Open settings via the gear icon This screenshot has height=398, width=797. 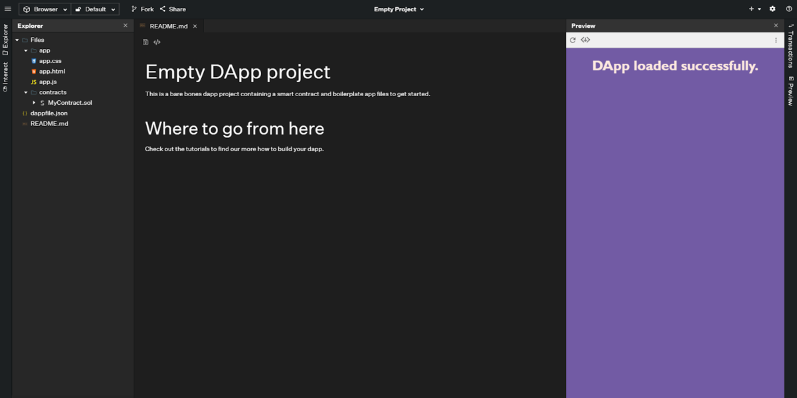click(772, 9)
